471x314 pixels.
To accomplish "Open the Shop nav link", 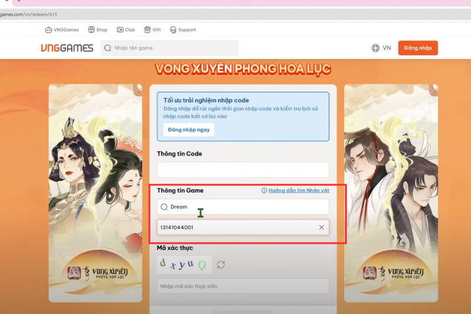I will click(98, 29).
